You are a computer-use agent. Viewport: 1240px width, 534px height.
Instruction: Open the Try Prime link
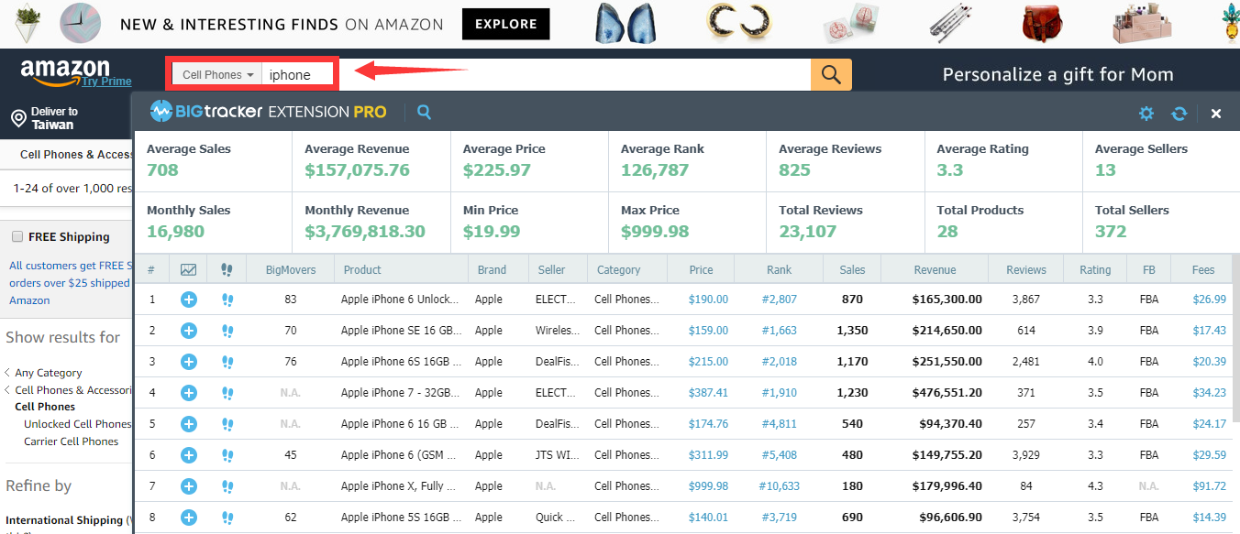(106, 82)
